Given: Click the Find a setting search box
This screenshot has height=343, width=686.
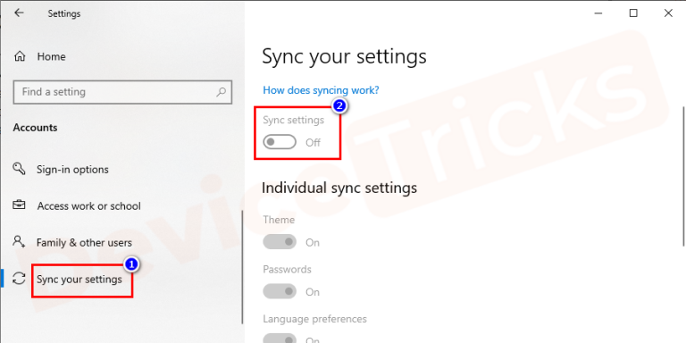Looking at the screenshot, I should coord(122,92).
